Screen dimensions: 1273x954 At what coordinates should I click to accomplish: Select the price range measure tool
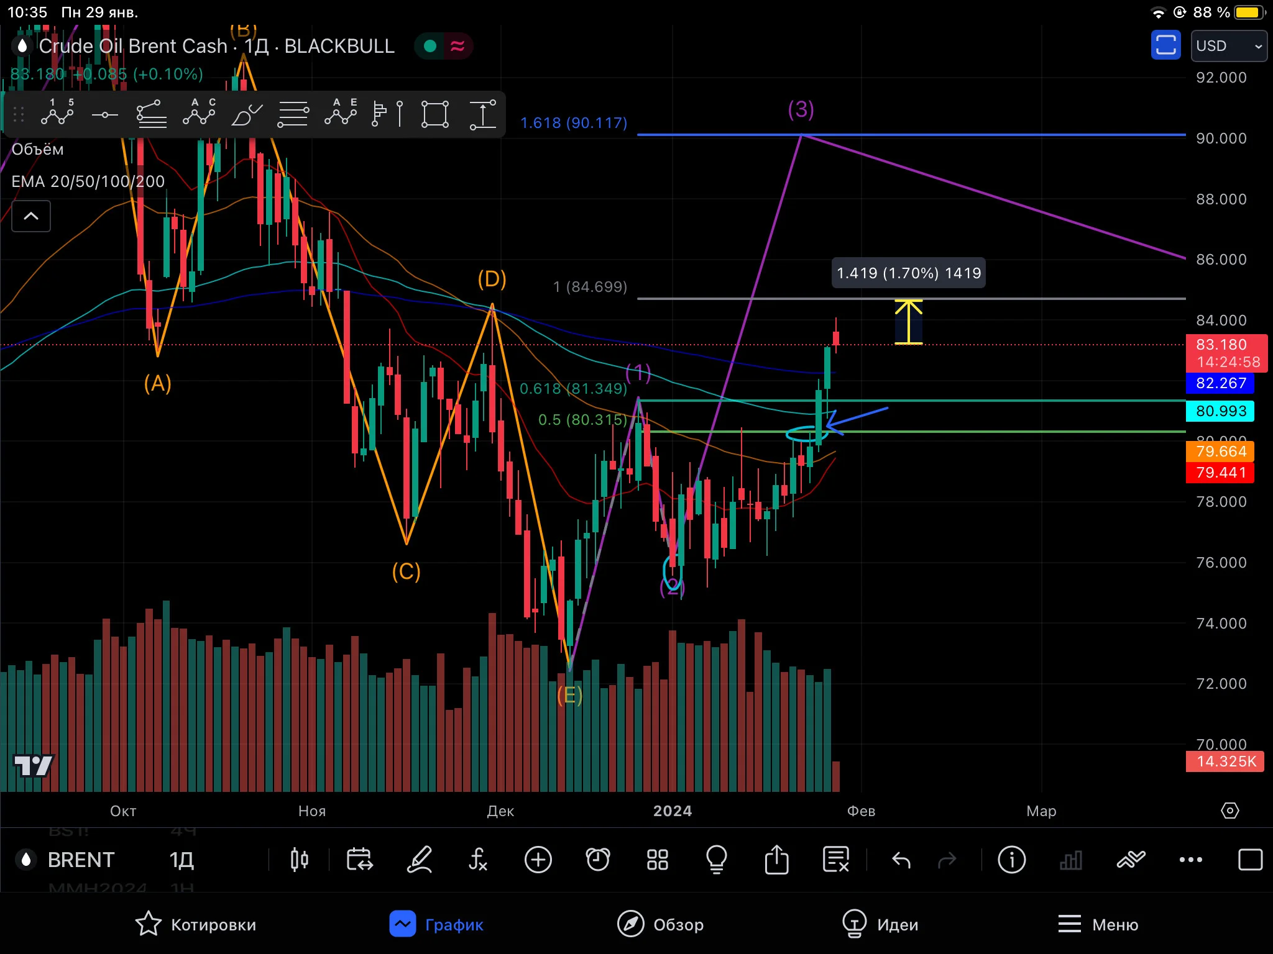(482, 114)
